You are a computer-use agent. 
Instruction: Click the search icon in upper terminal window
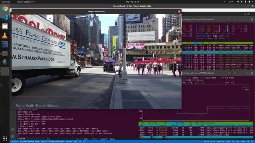click(229, 19)
